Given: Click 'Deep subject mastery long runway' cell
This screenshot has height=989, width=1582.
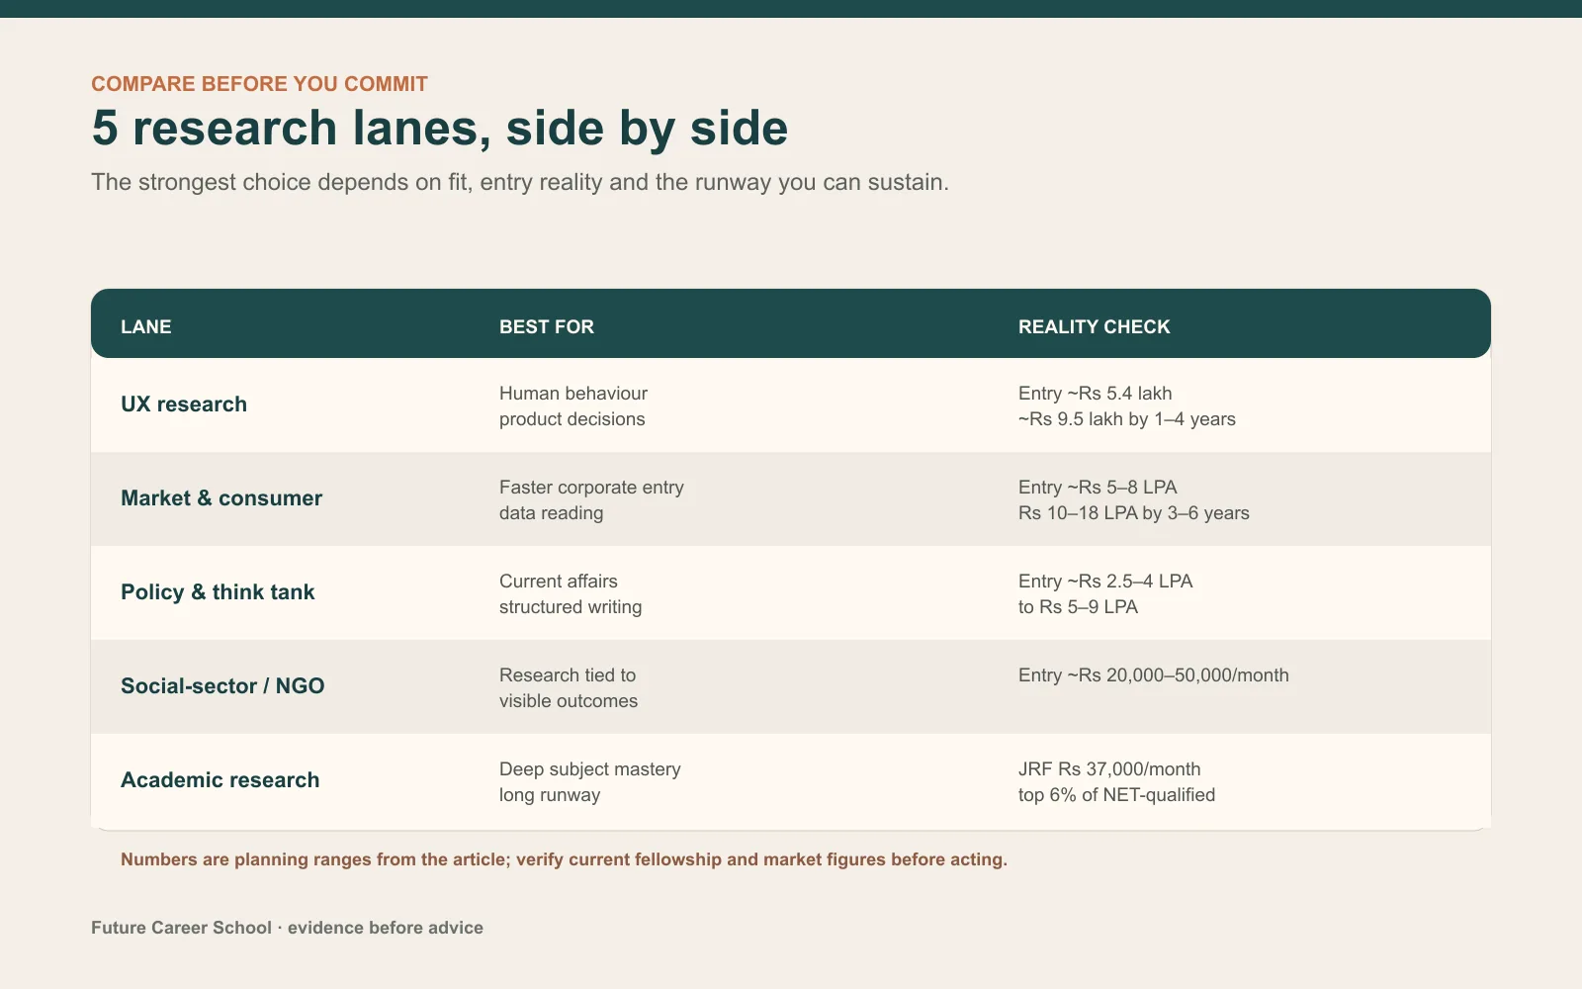Looking at the screenshot, I should pos(590,781).
